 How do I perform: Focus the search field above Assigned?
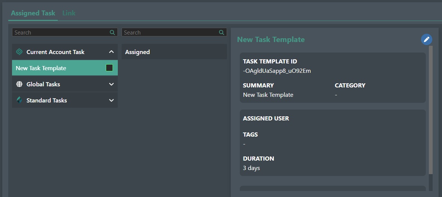click(x=174, y=32)
